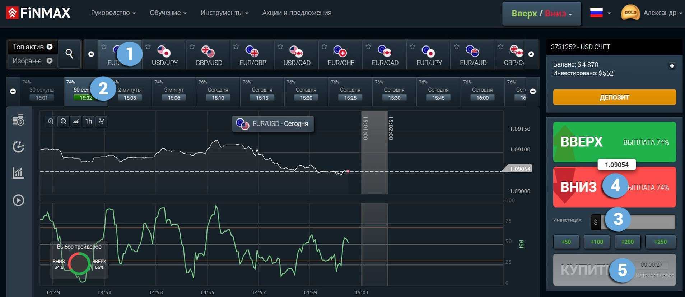Toggle favorite star for GBP/USD
The width and height of the screenshot is (685, 297).
coord(192,47)
